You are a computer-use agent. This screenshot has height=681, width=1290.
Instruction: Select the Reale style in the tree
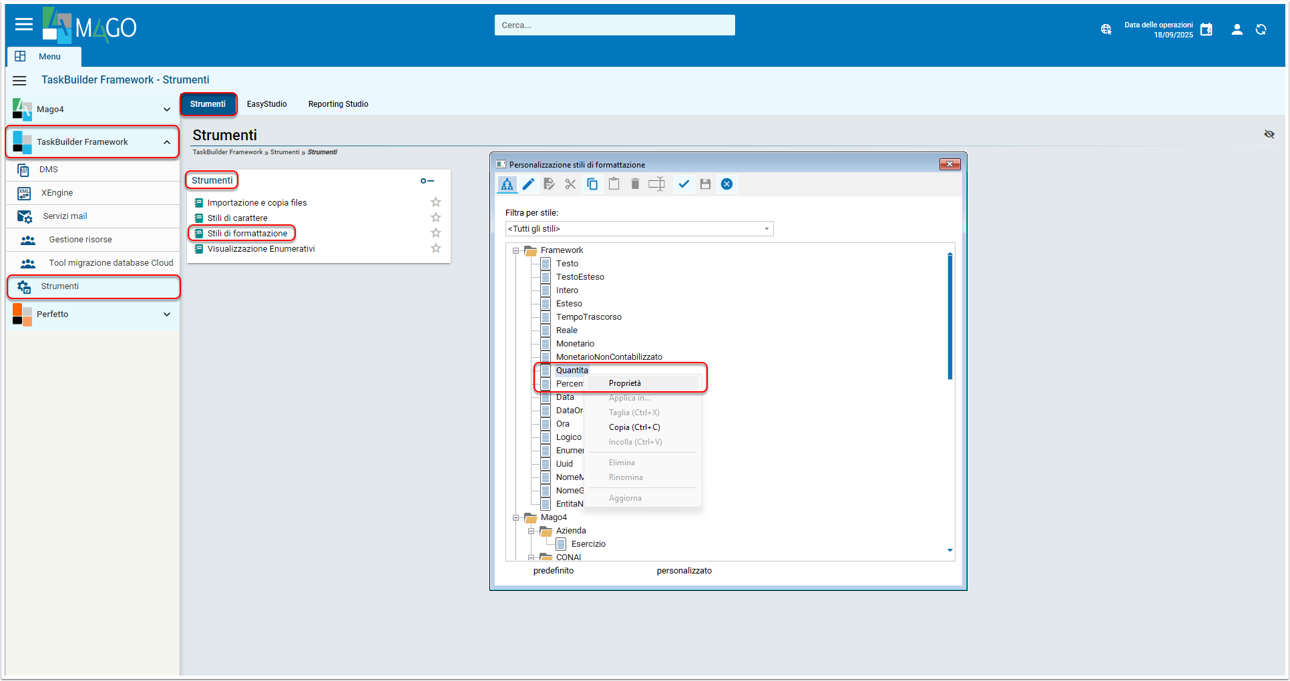pos(566,330)
